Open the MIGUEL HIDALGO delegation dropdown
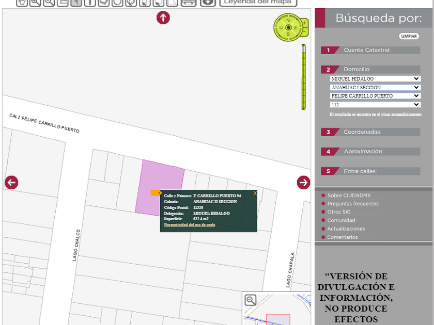 pos(375,79)
